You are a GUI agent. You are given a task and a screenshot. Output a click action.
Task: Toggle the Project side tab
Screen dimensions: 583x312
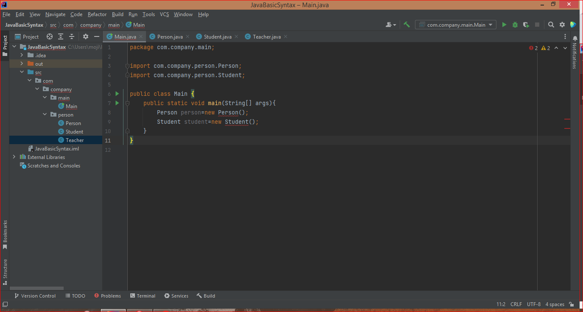(5, 46)
